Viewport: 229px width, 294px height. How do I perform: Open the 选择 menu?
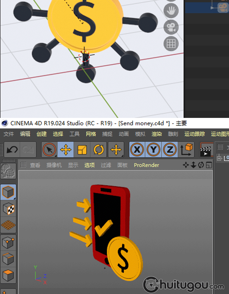[x=58, y=134]
